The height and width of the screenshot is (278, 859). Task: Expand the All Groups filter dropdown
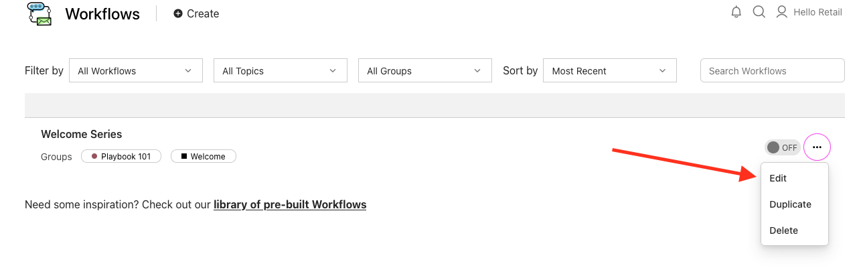tap(424, 71)
